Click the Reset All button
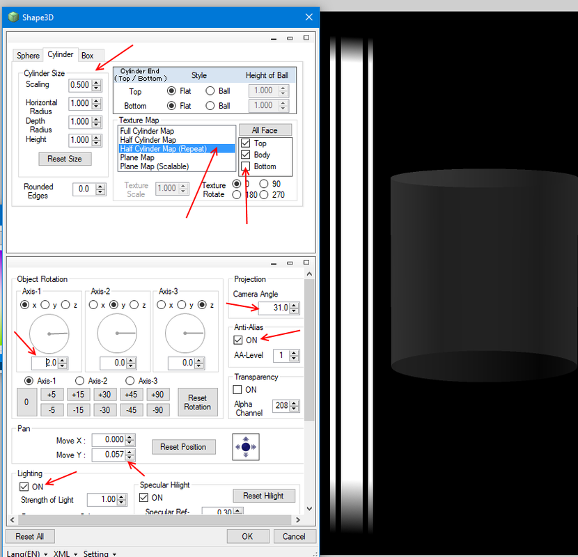 30,536
